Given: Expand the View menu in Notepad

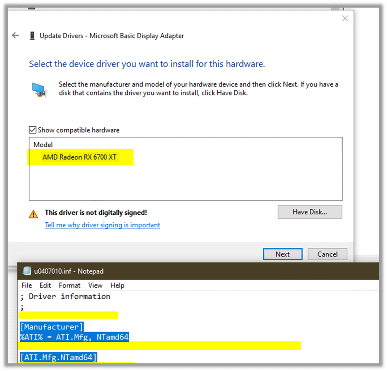Looking at the screenshot, I should pyautogui.click(x=95, y=285).
